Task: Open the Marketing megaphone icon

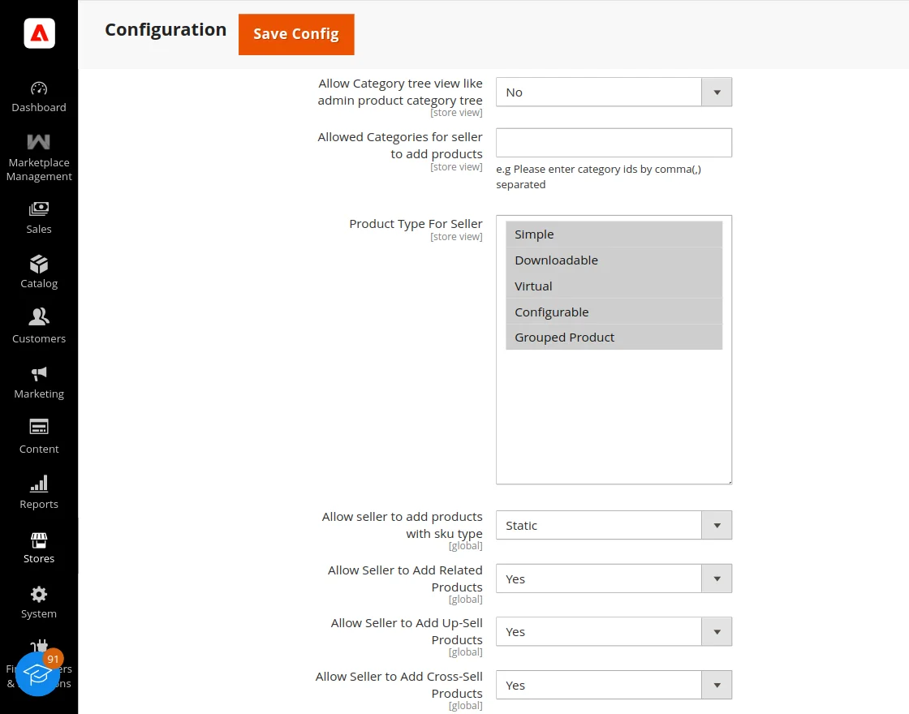Action: click(39, 373)
